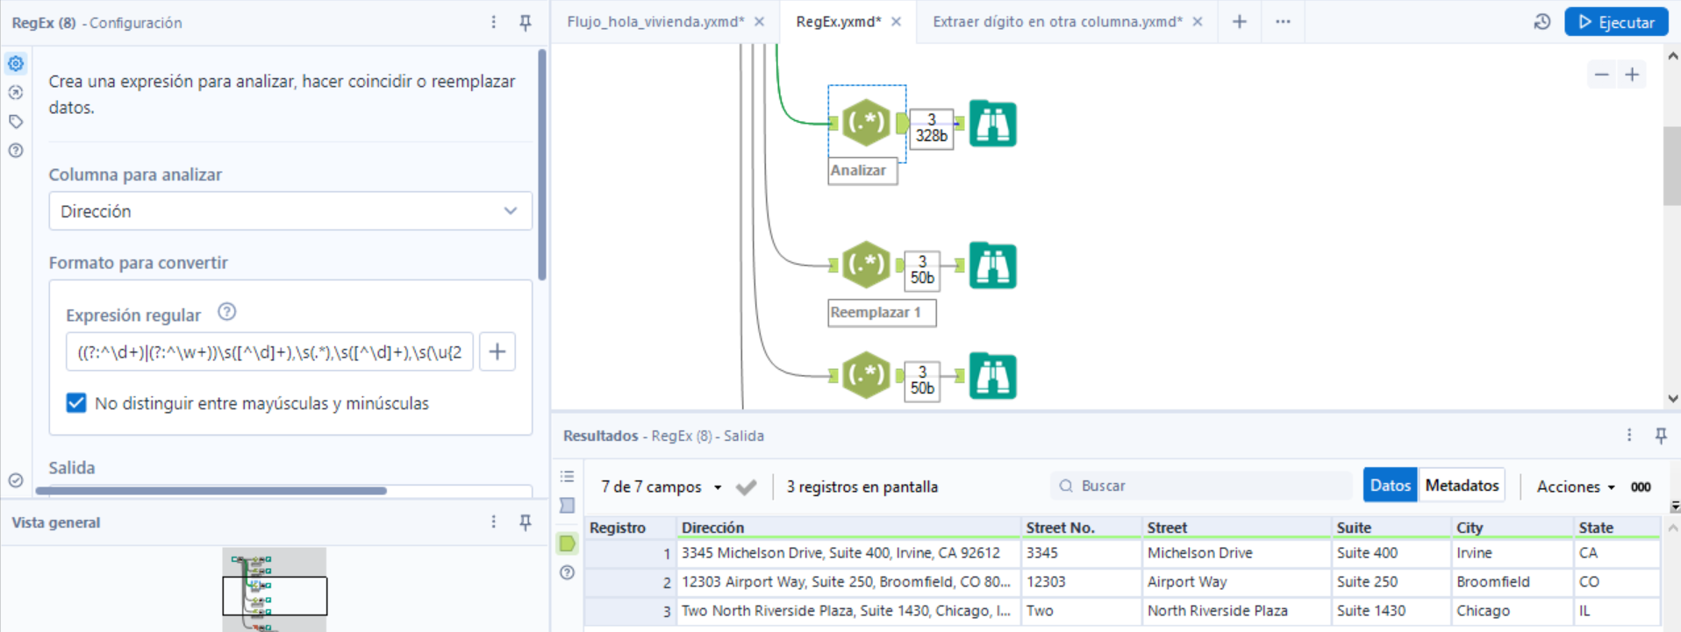Click the canvas vertical scrollbar thumb

(1672, 166)
